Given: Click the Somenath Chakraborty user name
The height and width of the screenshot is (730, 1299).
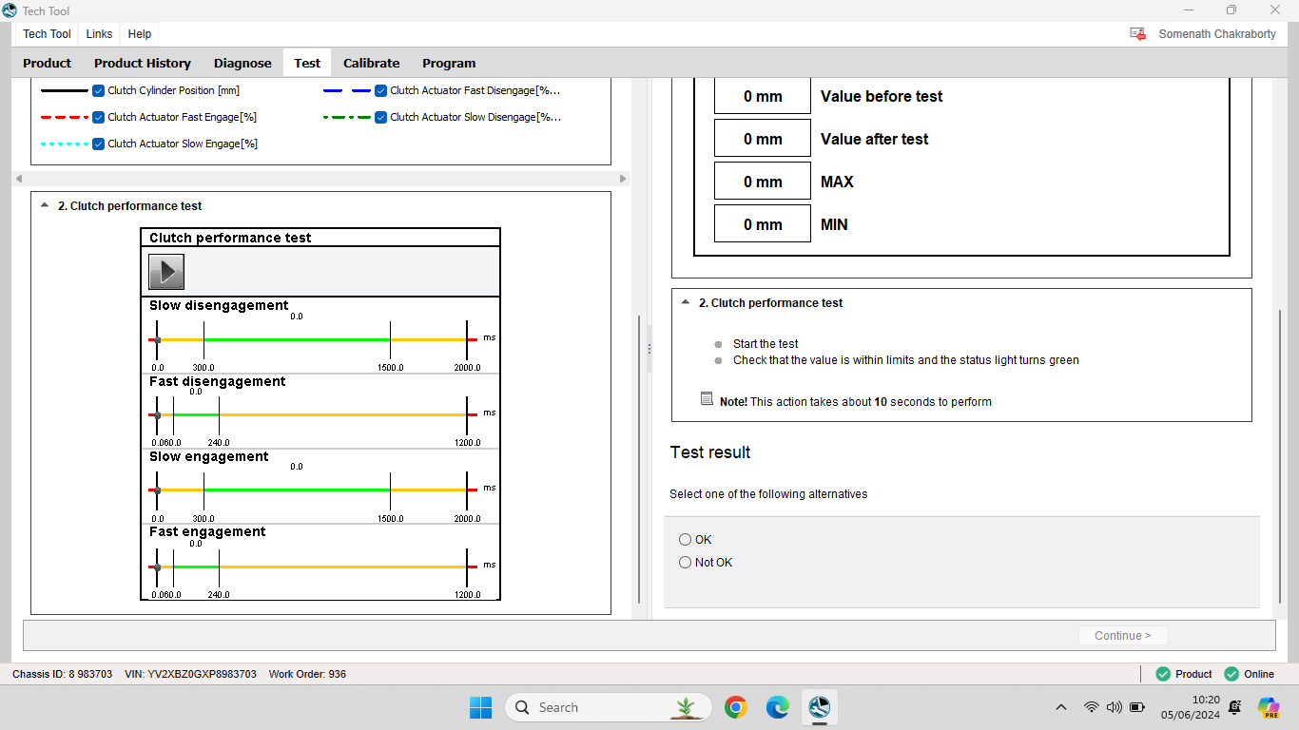Looking at the screenshot, I should point(1217,34).
